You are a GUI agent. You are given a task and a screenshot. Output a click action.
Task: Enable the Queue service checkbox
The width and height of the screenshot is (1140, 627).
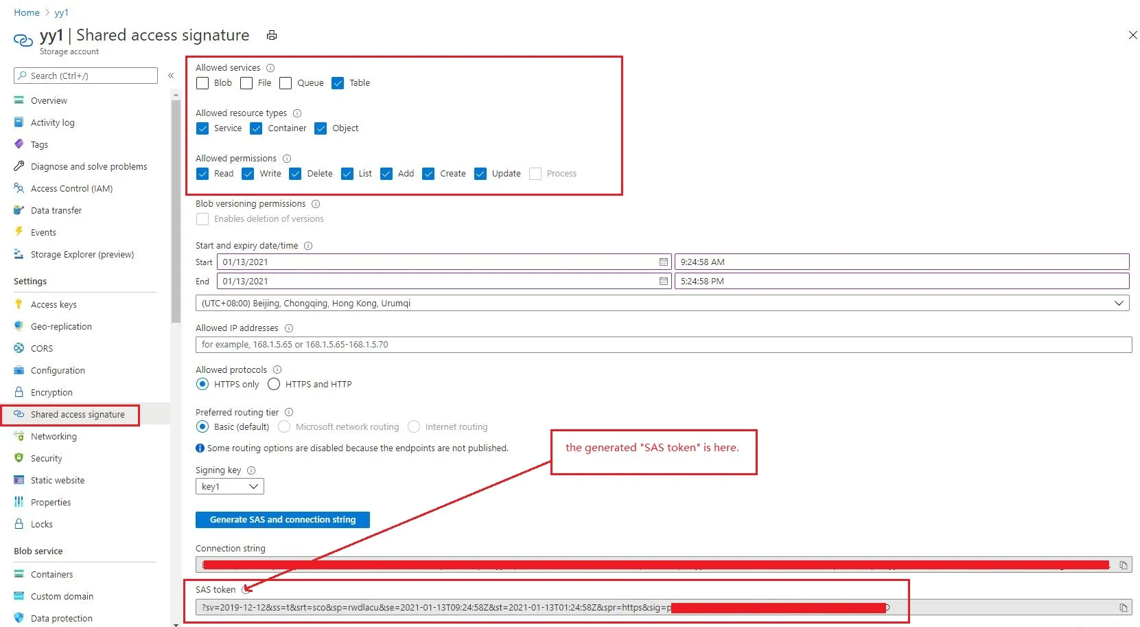286,83
